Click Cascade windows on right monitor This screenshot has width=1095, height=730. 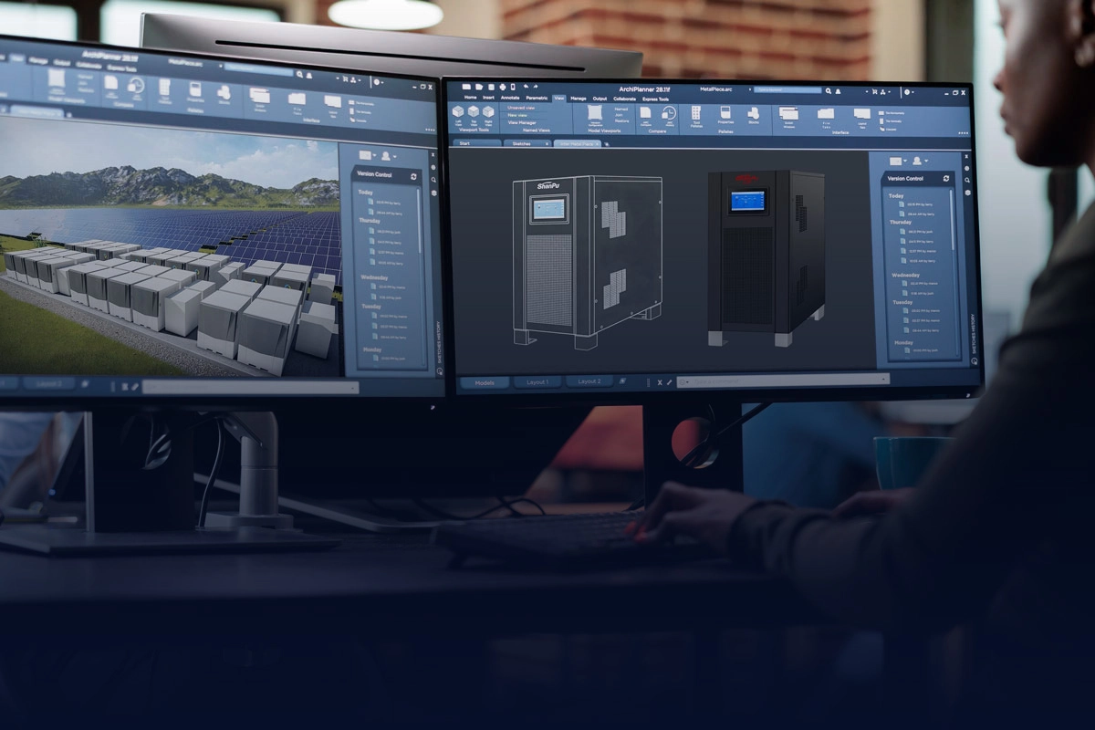(x=888, y=130)
